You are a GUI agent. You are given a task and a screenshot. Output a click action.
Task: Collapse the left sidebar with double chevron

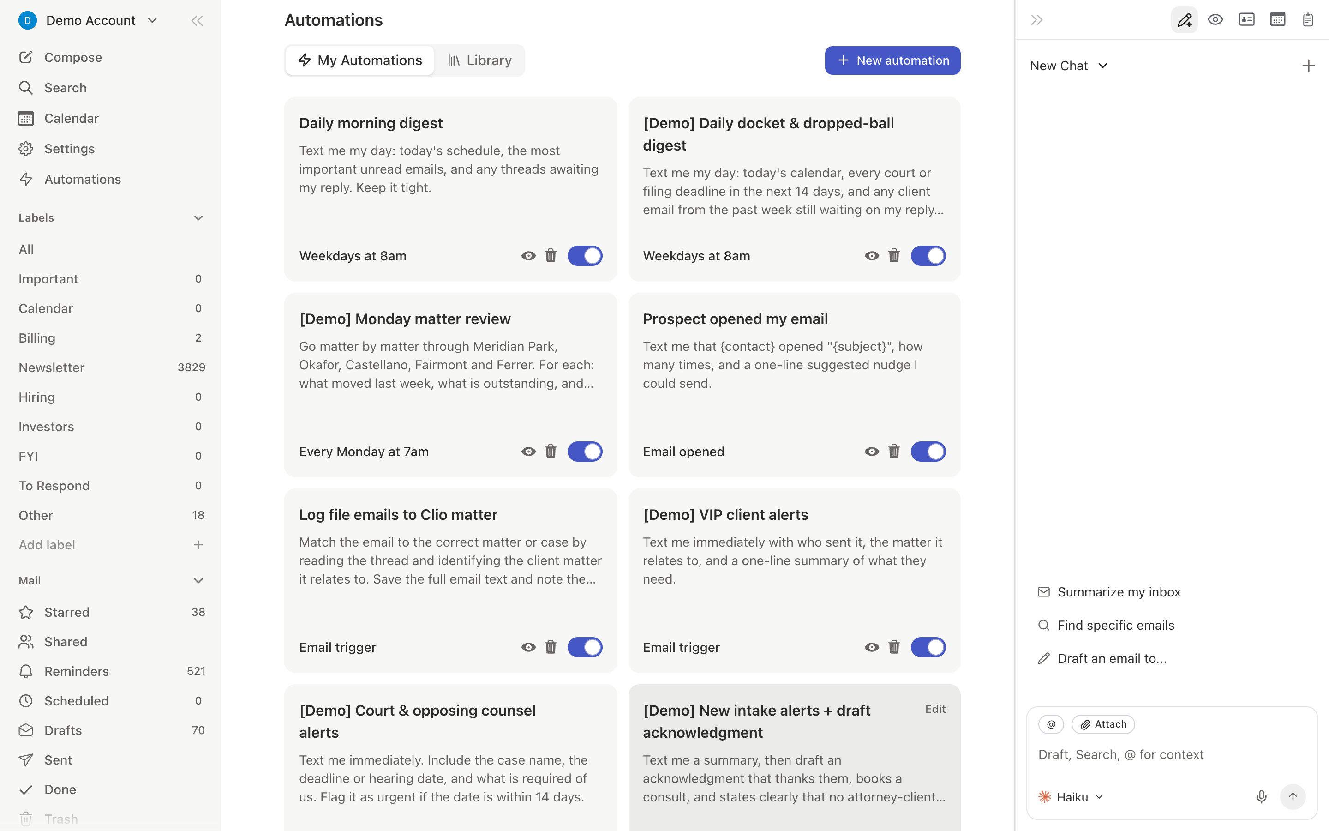pos(197,21)
